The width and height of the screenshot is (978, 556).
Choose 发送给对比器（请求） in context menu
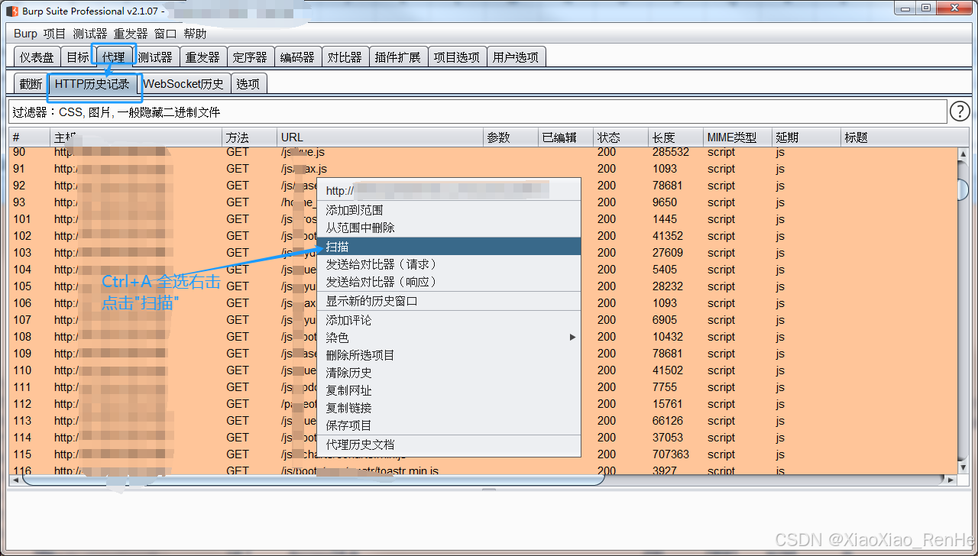pyautogui.click(x=449, y=263)
